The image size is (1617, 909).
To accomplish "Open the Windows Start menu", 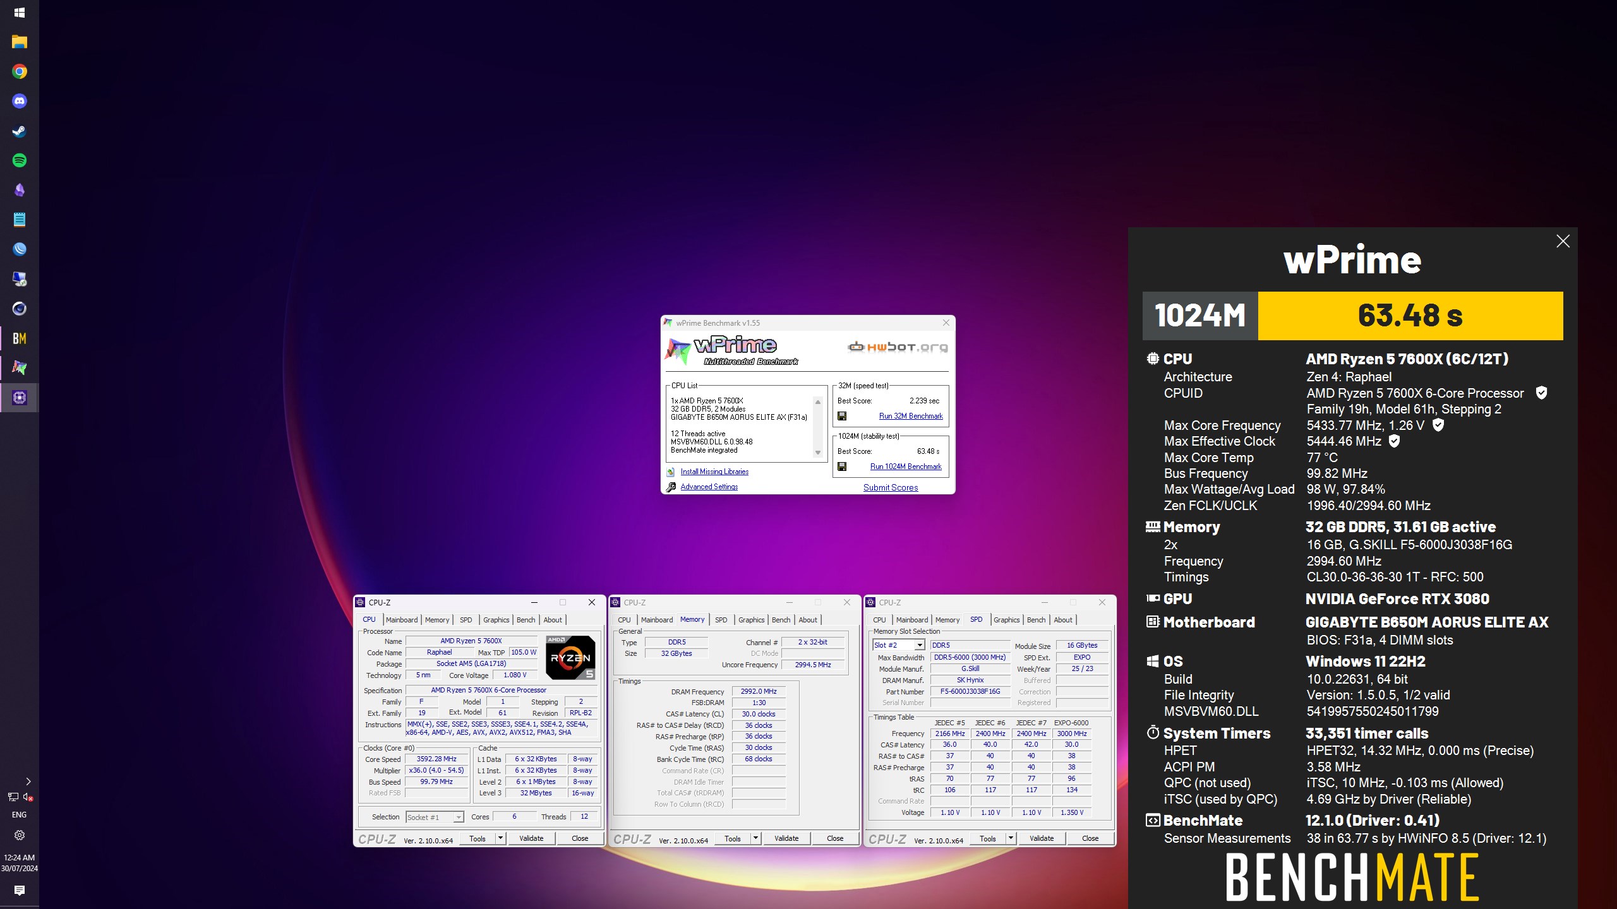I will click(x=19, y=13).
